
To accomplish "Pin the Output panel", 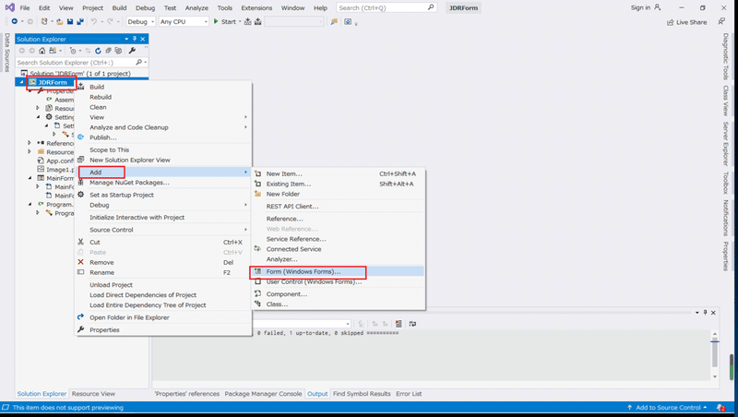I will (x=705, y=313).
